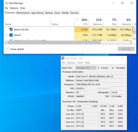Open Core Temp Tools menu
The image size is (138, 132).
[x=80, y=63]
